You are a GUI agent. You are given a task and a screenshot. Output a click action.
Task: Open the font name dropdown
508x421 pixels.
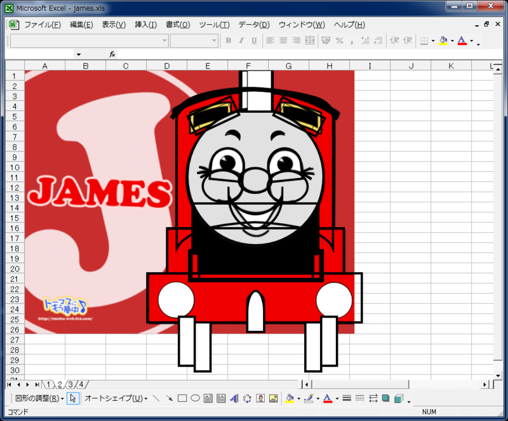coord(164,41)
